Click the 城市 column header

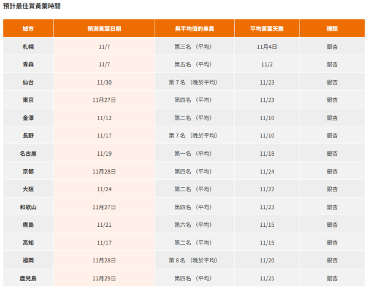28,29
